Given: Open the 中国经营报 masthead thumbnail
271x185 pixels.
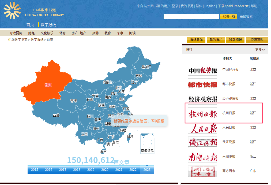Looking at the screenshot, I should (x=202, y=70).
